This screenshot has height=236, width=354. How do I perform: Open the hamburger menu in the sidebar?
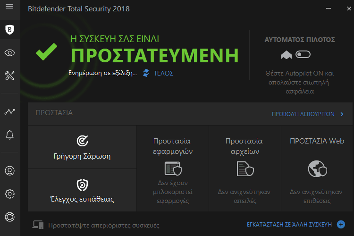(x=9, y=6)
